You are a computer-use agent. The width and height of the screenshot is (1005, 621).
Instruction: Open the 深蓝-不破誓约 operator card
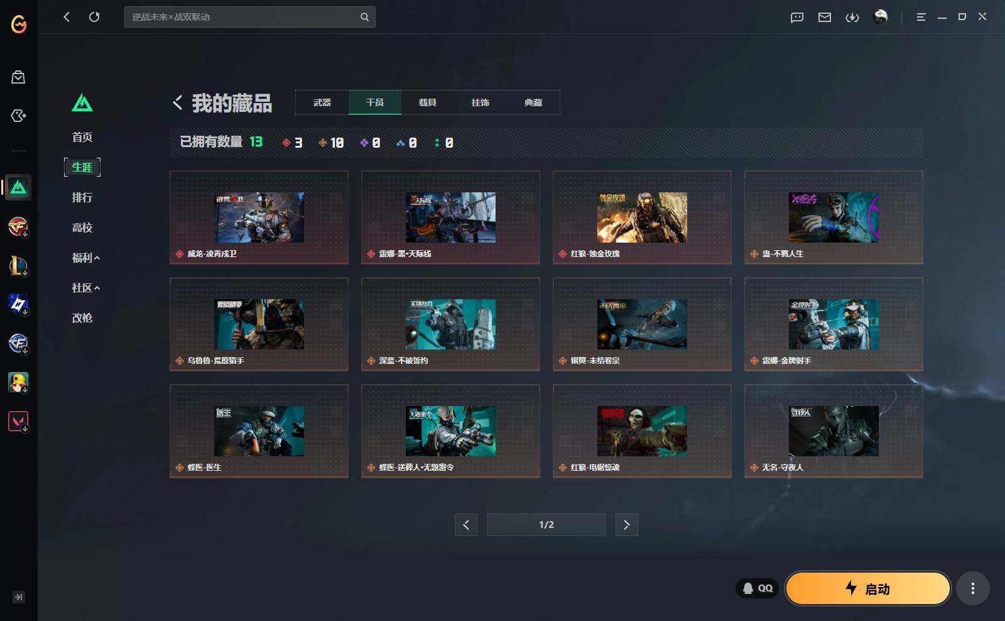click(450, 324)
